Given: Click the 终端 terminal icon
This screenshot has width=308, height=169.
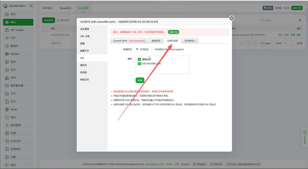Looking at the screenshot, I should tap(7, 133).
